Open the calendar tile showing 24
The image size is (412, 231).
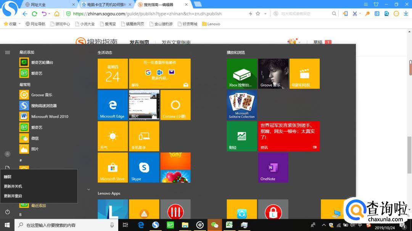click(x=113, y=74)
